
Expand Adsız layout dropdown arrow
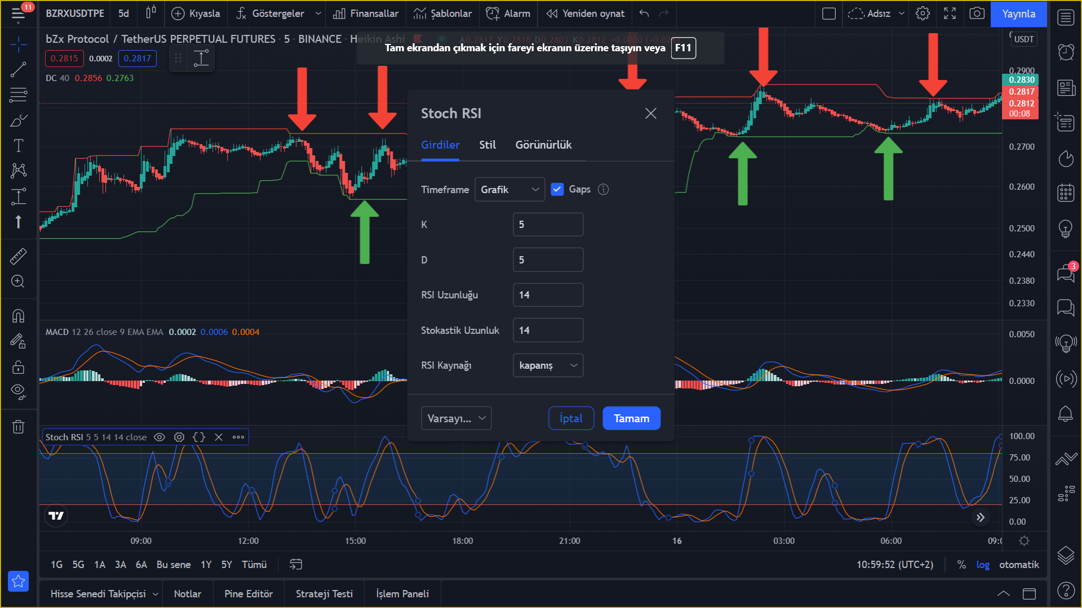(902, 14)
